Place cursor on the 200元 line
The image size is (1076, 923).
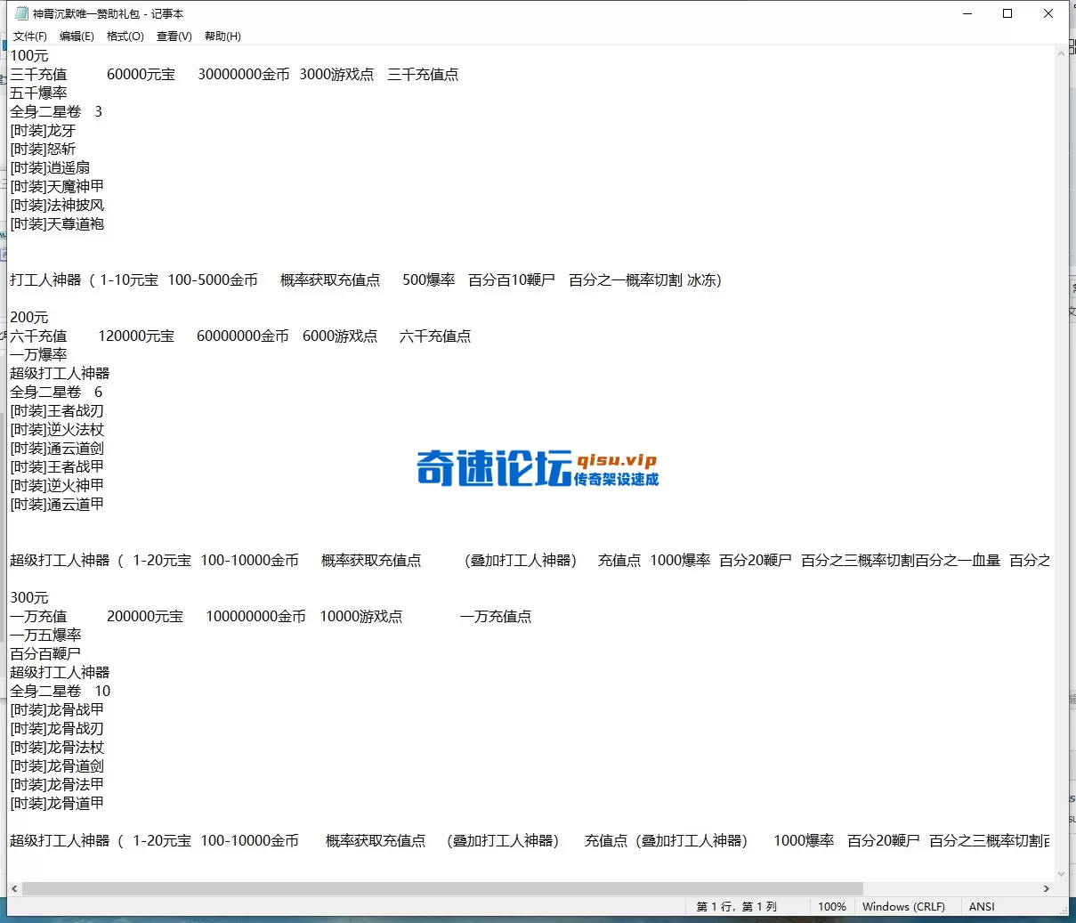tap(29, 318)
